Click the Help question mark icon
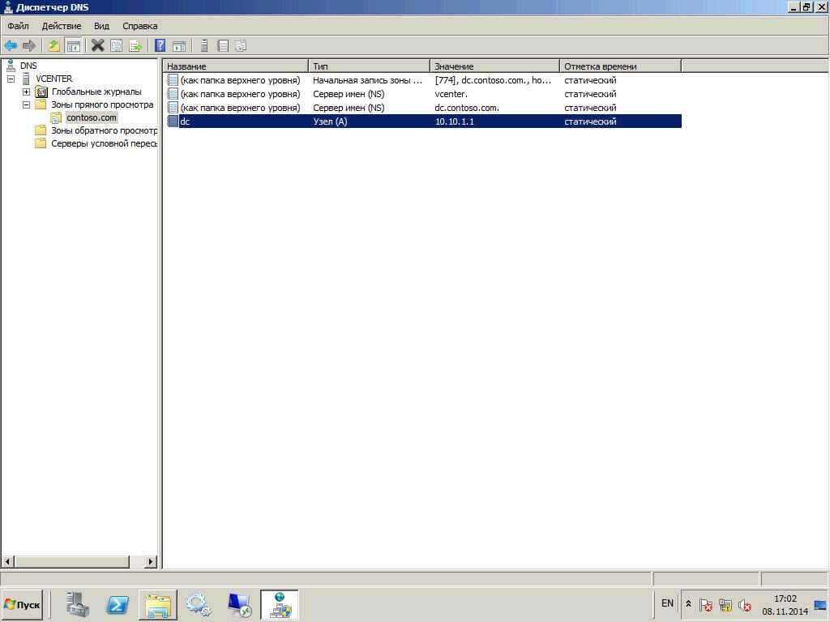This screenshot has width=830, height=622. point(160,46)
